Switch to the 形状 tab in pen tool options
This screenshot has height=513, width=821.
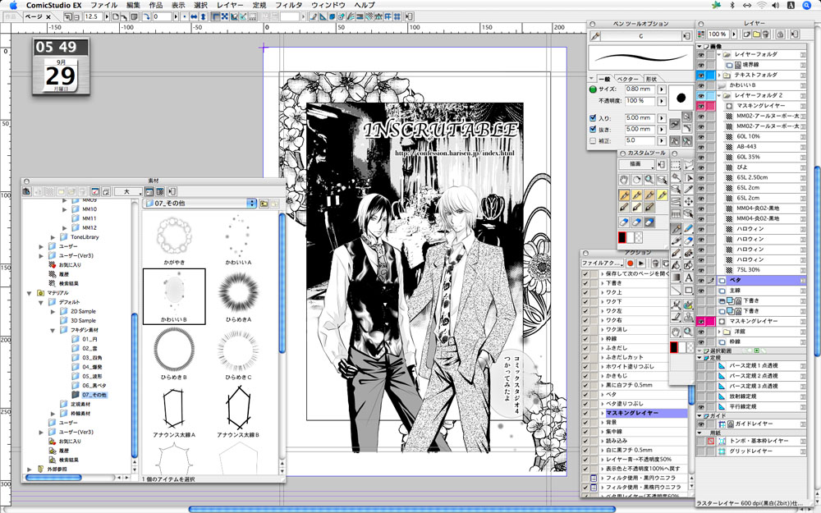653,79
